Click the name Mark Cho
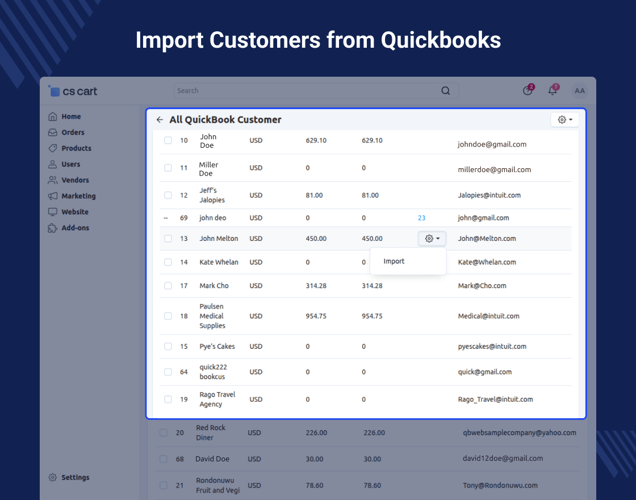The image size is (636, 500). click(x=214, y=286)
